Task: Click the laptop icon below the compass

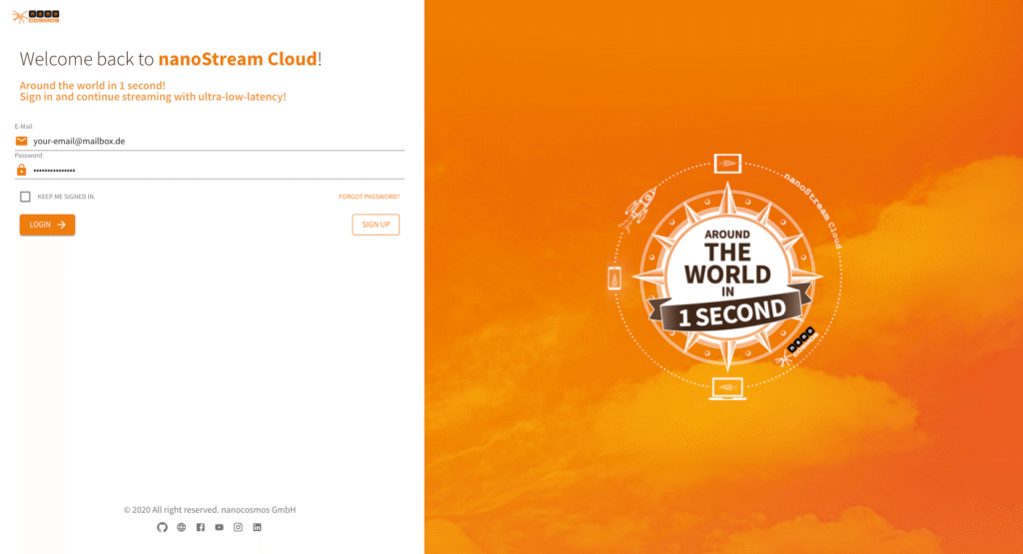Action: 726,388
